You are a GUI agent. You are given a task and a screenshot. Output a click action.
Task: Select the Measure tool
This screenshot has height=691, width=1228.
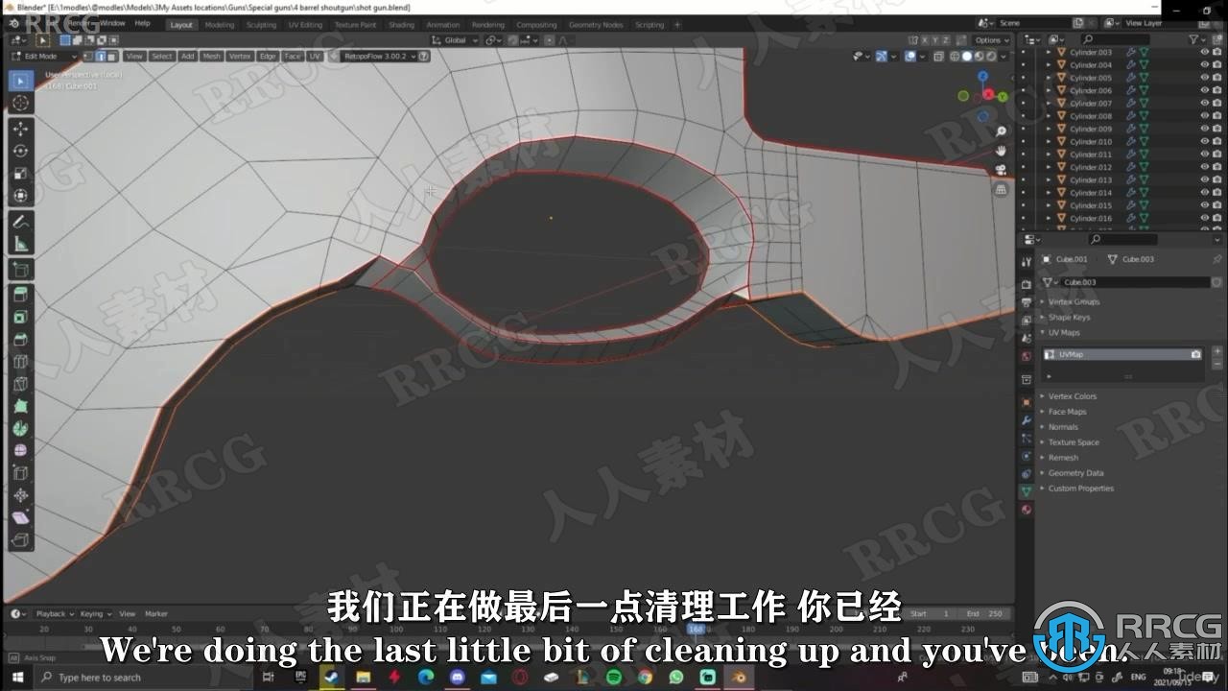[20, 244]
